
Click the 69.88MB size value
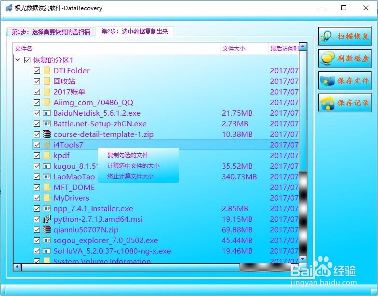(x=237, y=229)
